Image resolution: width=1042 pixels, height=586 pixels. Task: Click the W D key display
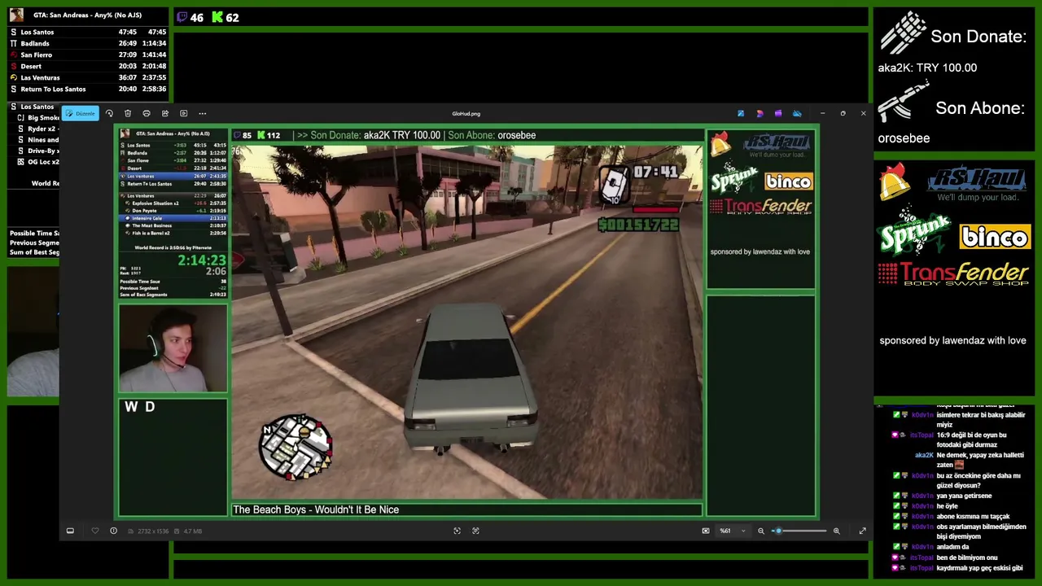tap(139, 407)
